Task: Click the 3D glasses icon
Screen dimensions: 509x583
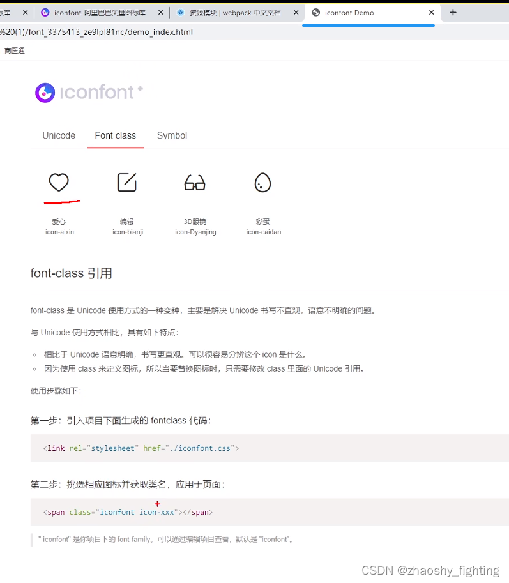Action: [x=195, y=183]
